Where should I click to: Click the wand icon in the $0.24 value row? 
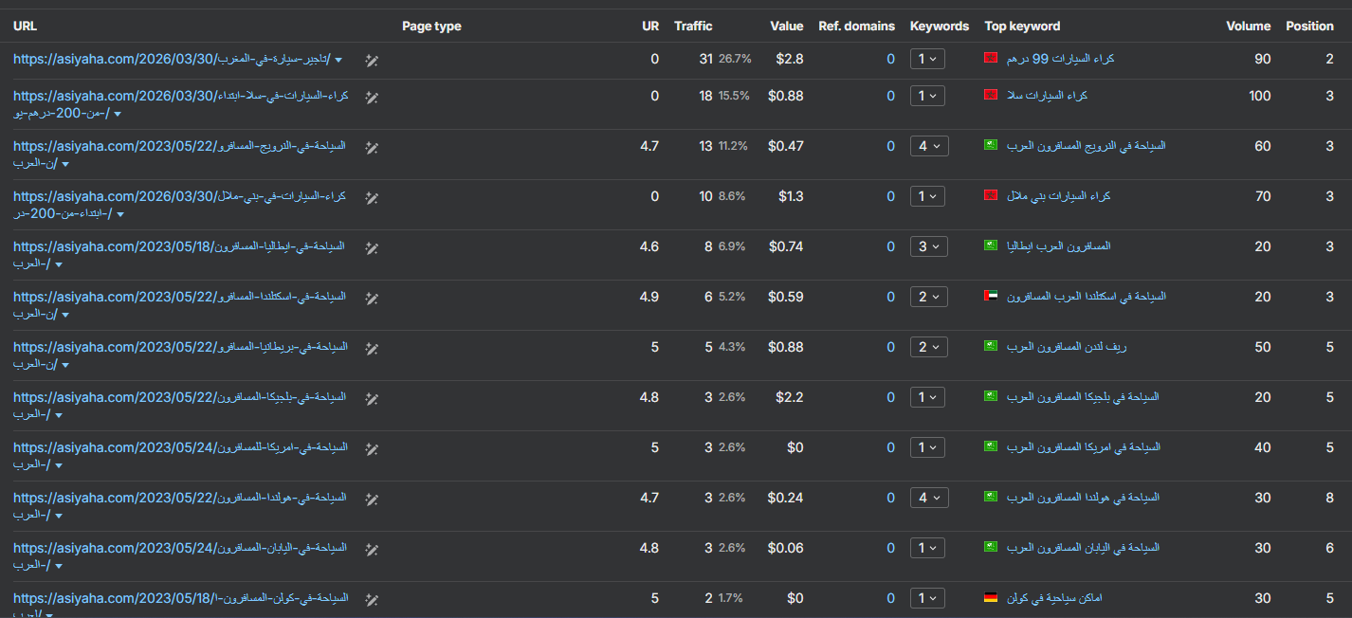(373, 499)
